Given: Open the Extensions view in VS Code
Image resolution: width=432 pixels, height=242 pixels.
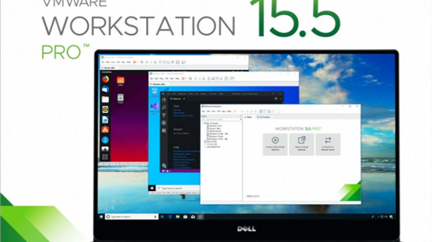Looking at the screenshot, I should (x=164, y=131).
